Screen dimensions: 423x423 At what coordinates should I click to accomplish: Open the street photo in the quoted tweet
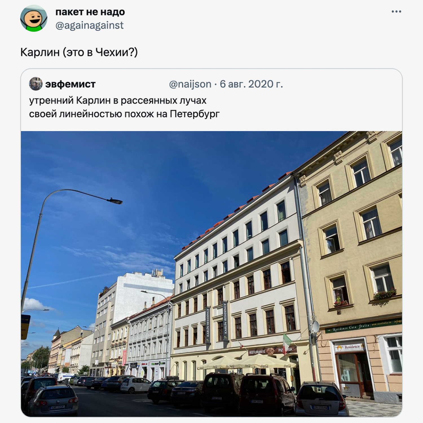pyautogui.click(x=211, y=274)
